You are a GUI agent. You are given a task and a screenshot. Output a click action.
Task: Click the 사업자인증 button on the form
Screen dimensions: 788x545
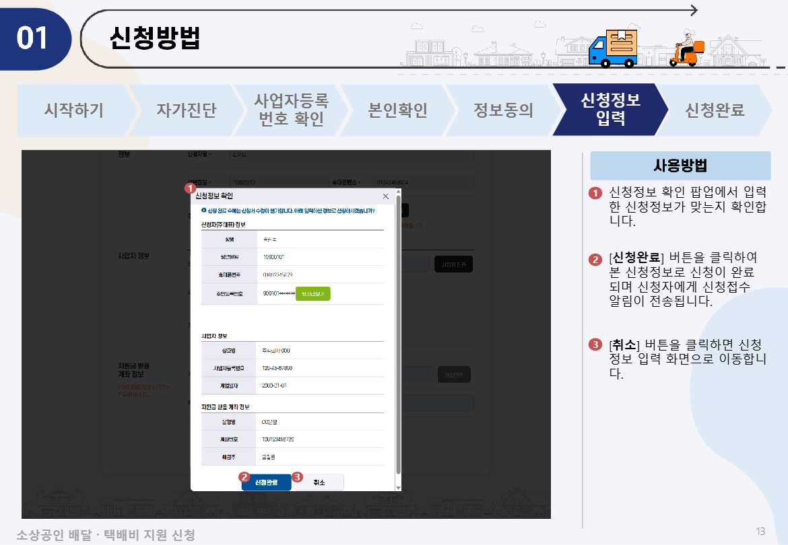point(453,264)
